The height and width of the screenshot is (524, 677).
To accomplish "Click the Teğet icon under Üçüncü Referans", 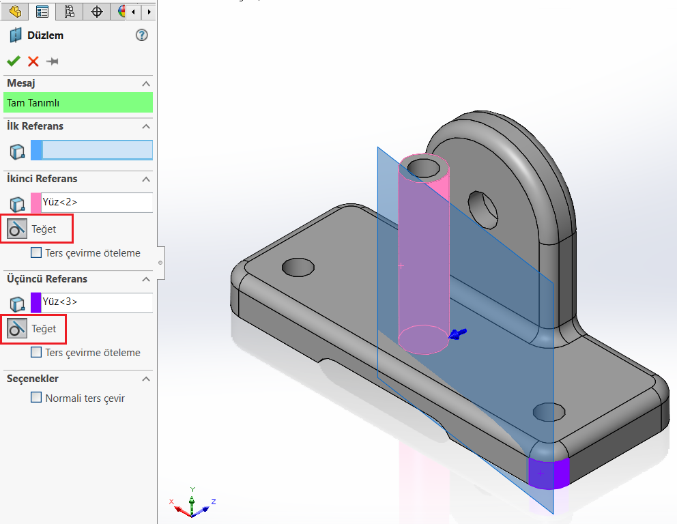I will point(17,330).
